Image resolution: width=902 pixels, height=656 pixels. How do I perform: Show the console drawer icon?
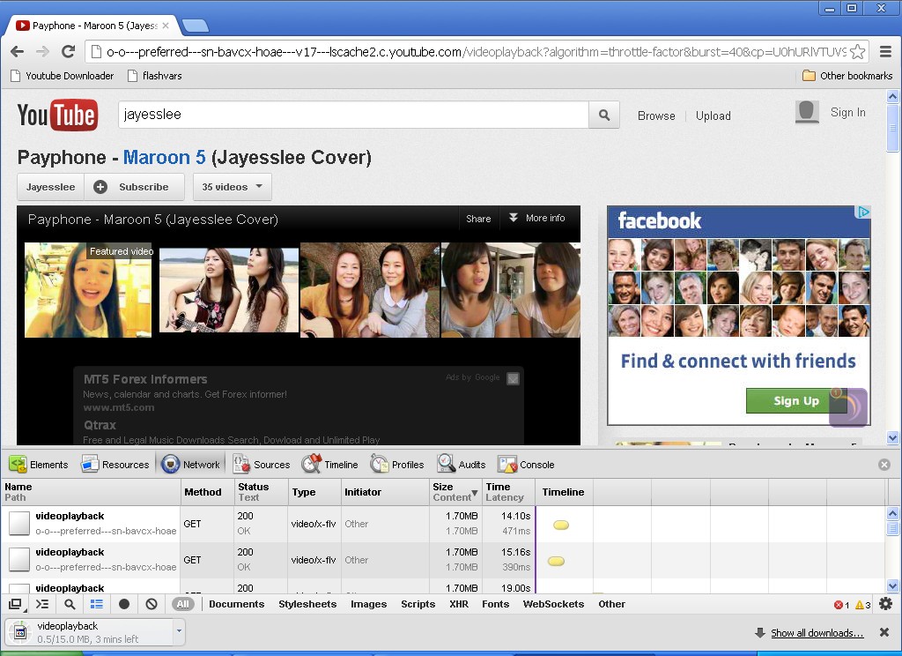pos(42,604)
